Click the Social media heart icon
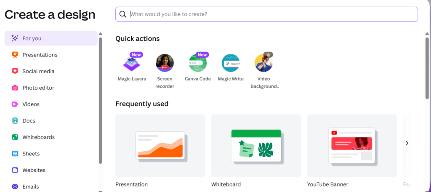 (15, 71)
